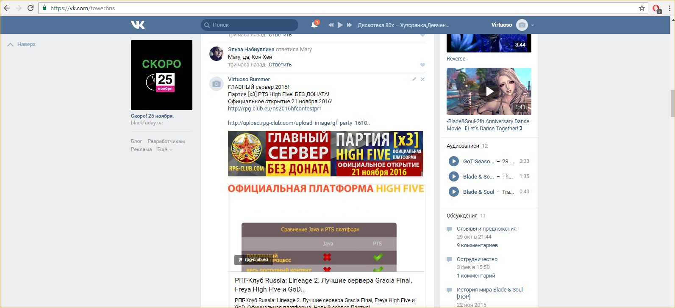Play the current audio track in header
Screen dimensions: 675x308
coord(340,25)
